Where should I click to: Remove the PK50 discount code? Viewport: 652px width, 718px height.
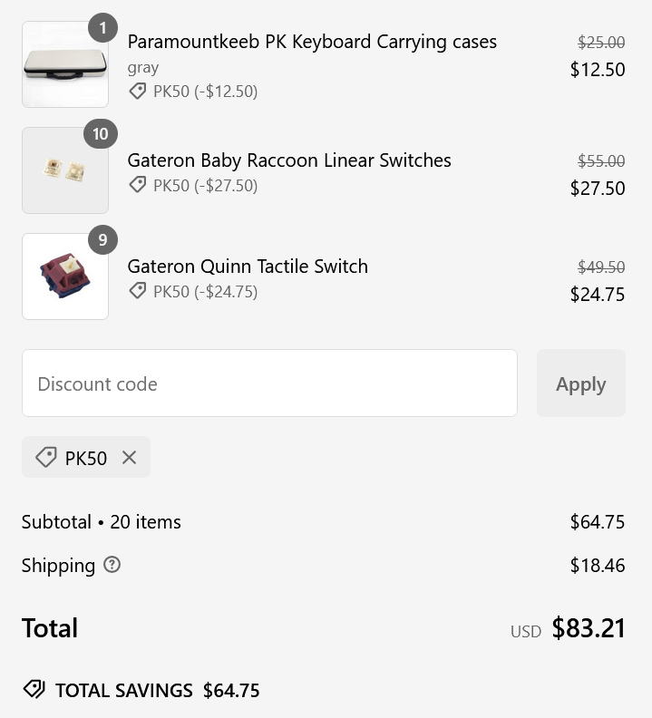tap(129, 457)
